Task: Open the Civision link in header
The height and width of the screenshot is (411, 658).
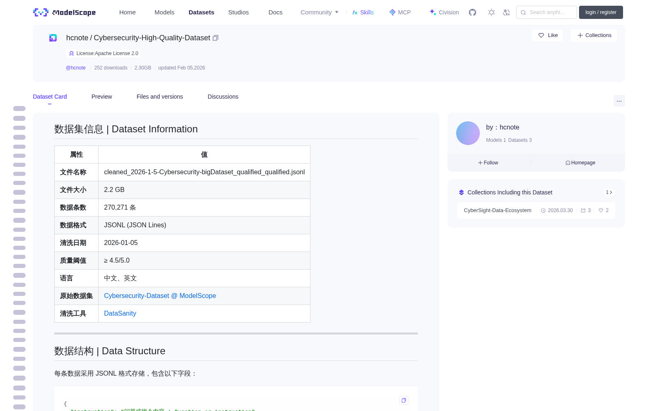Action: point(444,12)
